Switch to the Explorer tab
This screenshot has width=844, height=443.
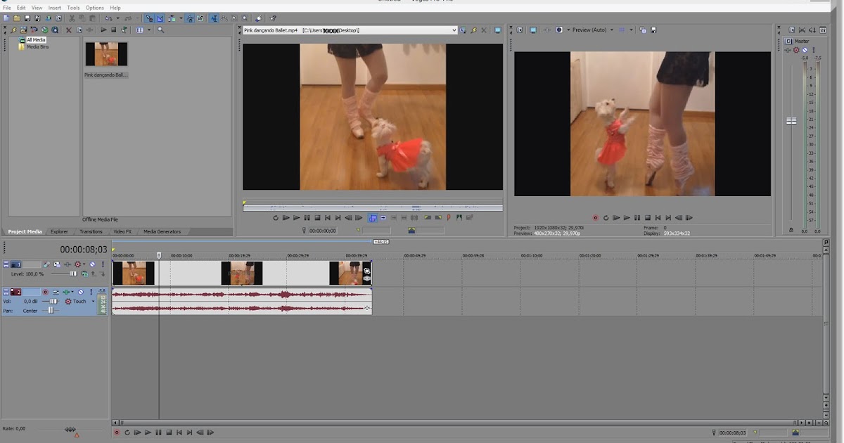click(59, 231)
